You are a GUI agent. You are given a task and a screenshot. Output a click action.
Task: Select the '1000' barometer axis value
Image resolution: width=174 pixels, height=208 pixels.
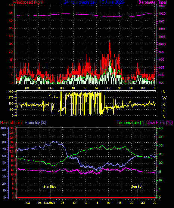tap(162, 44)
